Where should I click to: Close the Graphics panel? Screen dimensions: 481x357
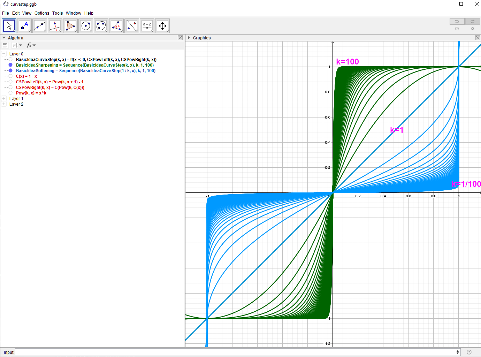[x=478, y=38]
